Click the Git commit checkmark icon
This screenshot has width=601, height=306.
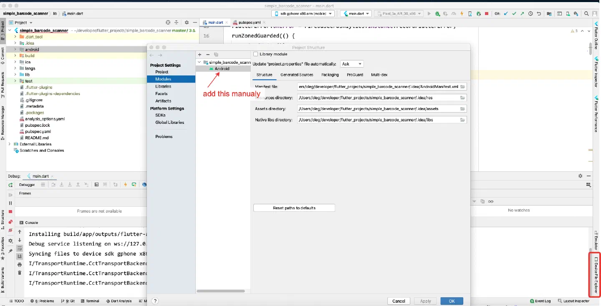(x=514, y=14)
